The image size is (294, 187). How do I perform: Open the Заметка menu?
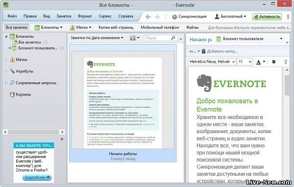pos(64,16)
